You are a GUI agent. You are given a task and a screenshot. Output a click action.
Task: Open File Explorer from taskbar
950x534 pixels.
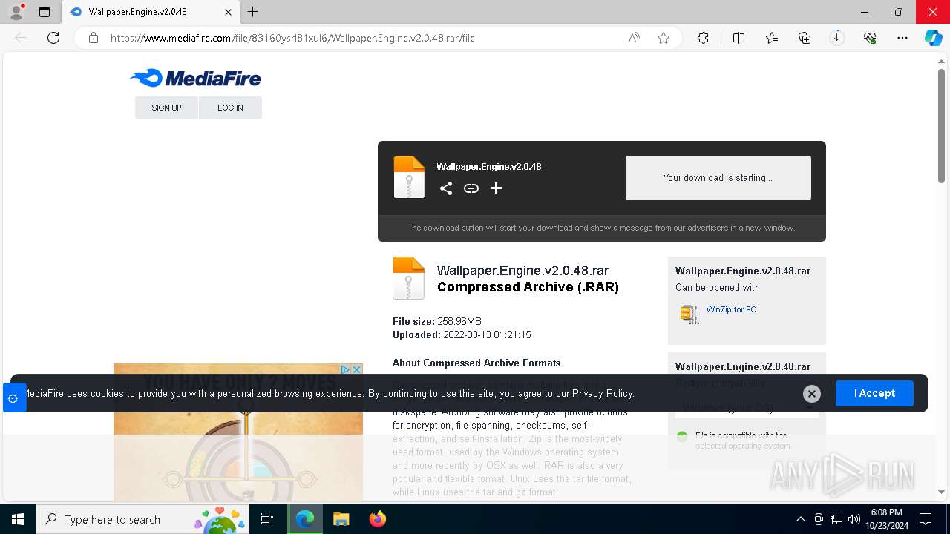[341, 519]
